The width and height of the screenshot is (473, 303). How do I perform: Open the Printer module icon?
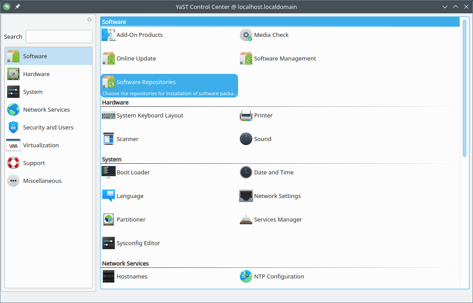click(246, 116)
